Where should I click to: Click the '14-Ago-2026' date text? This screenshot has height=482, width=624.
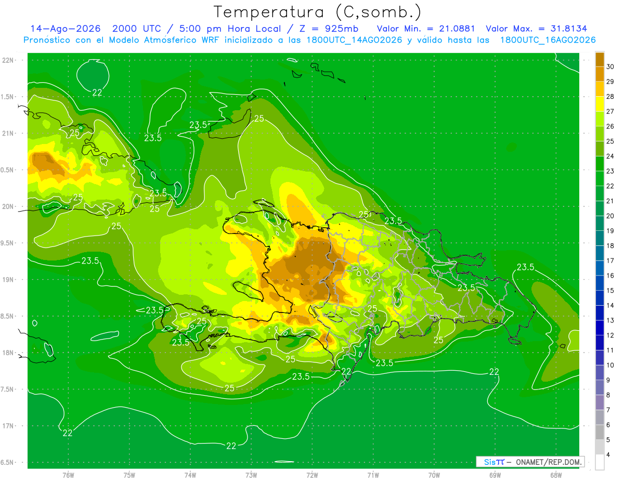(x=66, y=29)
